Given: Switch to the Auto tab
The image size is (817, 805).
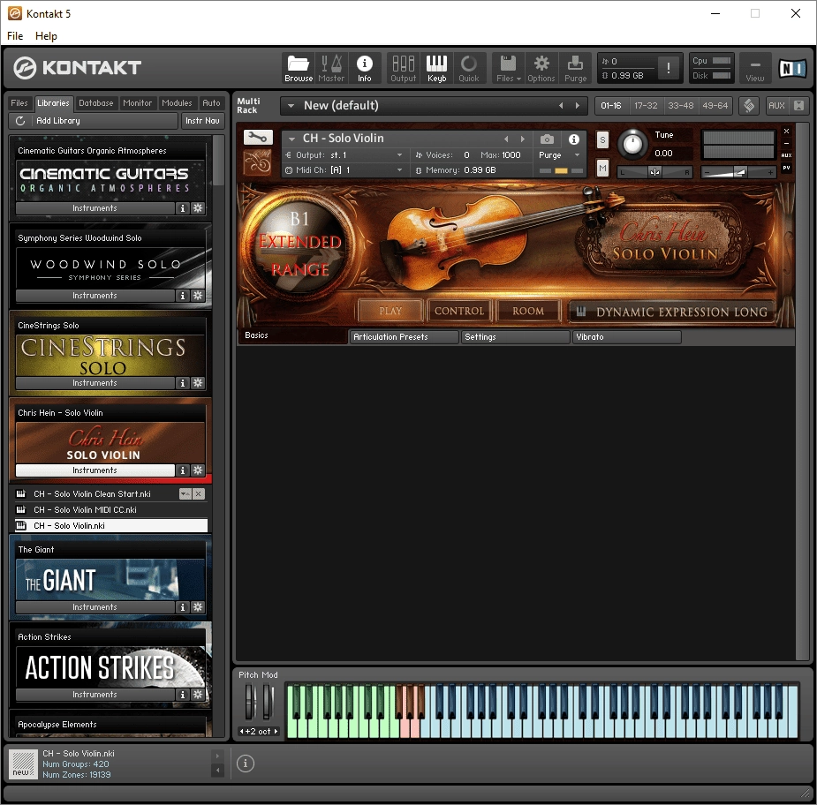Looking at the screenshot, I should point(211,103).
